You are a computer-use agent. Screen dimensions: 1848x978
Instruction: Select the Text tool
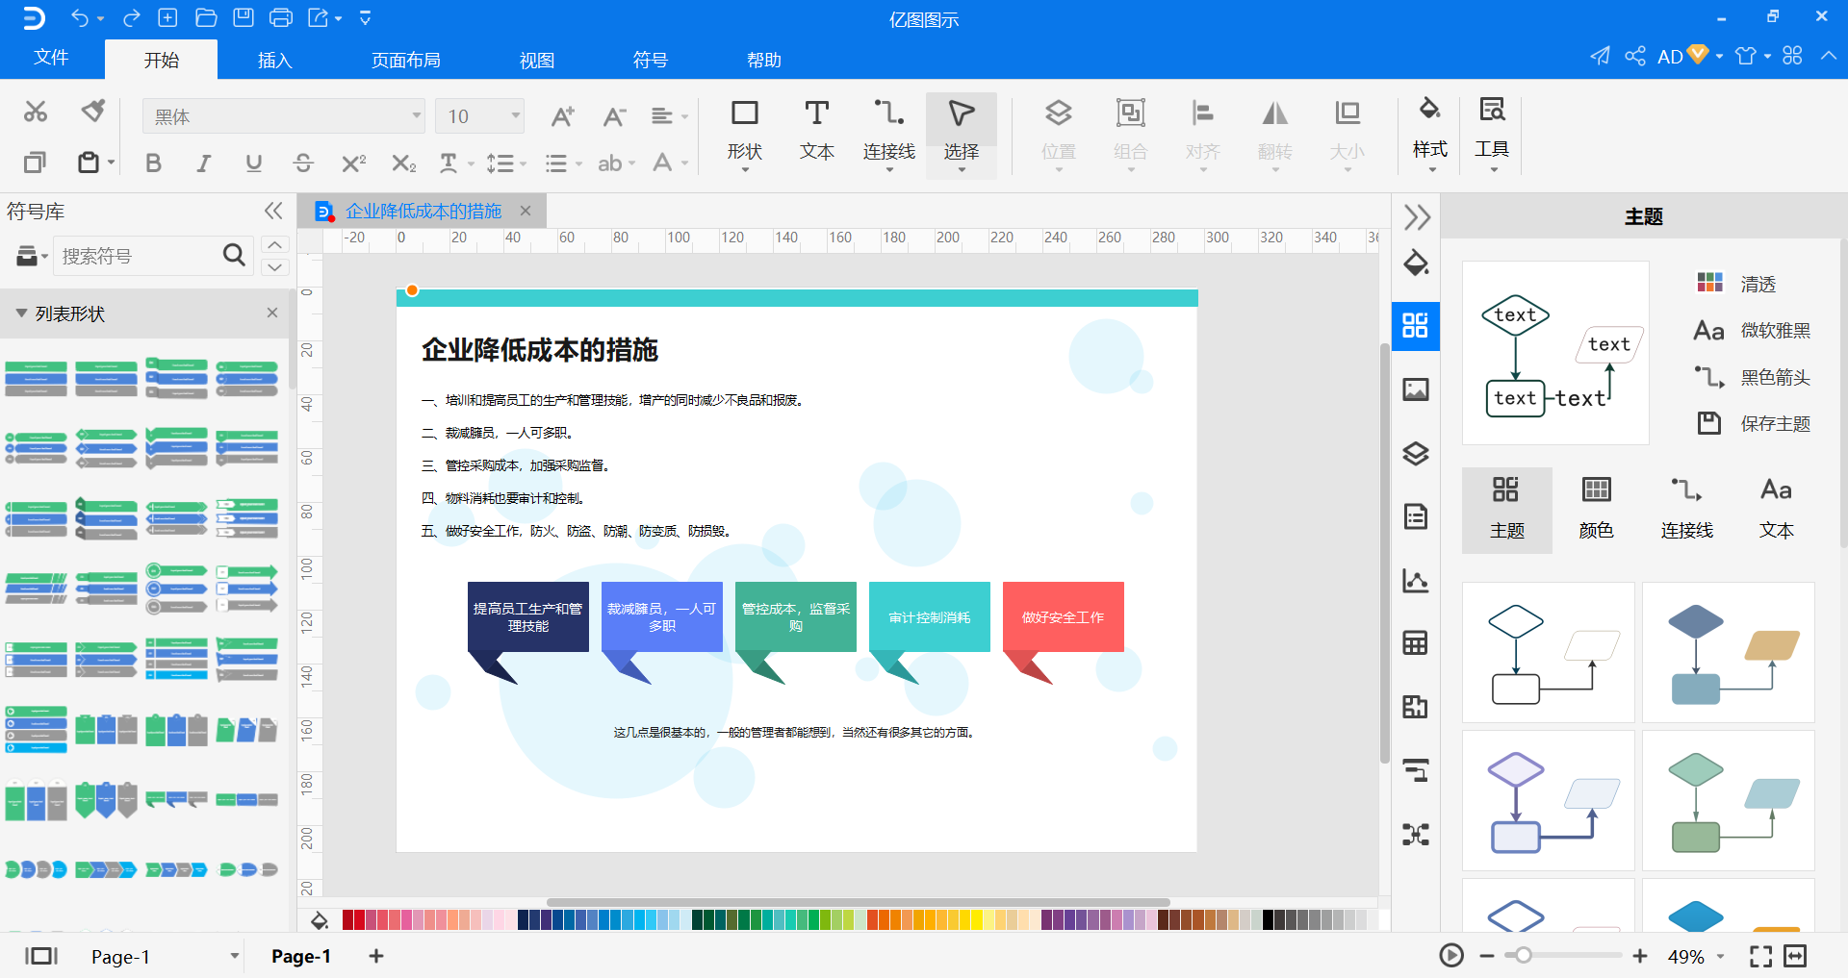816,132
